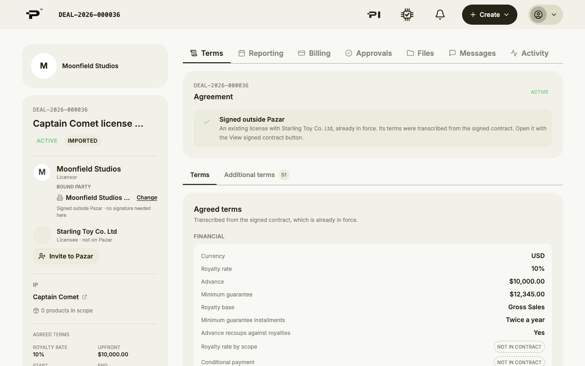Open the user account avatar menu
Screen dimensions: 585x366
point(546,15)
